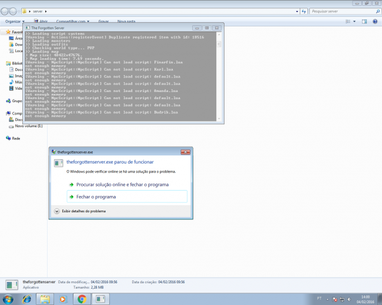The width and height of the screenshot is (382, 305).
Task: Click theforgottenserver icon in details pane
Action: [12, 284]
